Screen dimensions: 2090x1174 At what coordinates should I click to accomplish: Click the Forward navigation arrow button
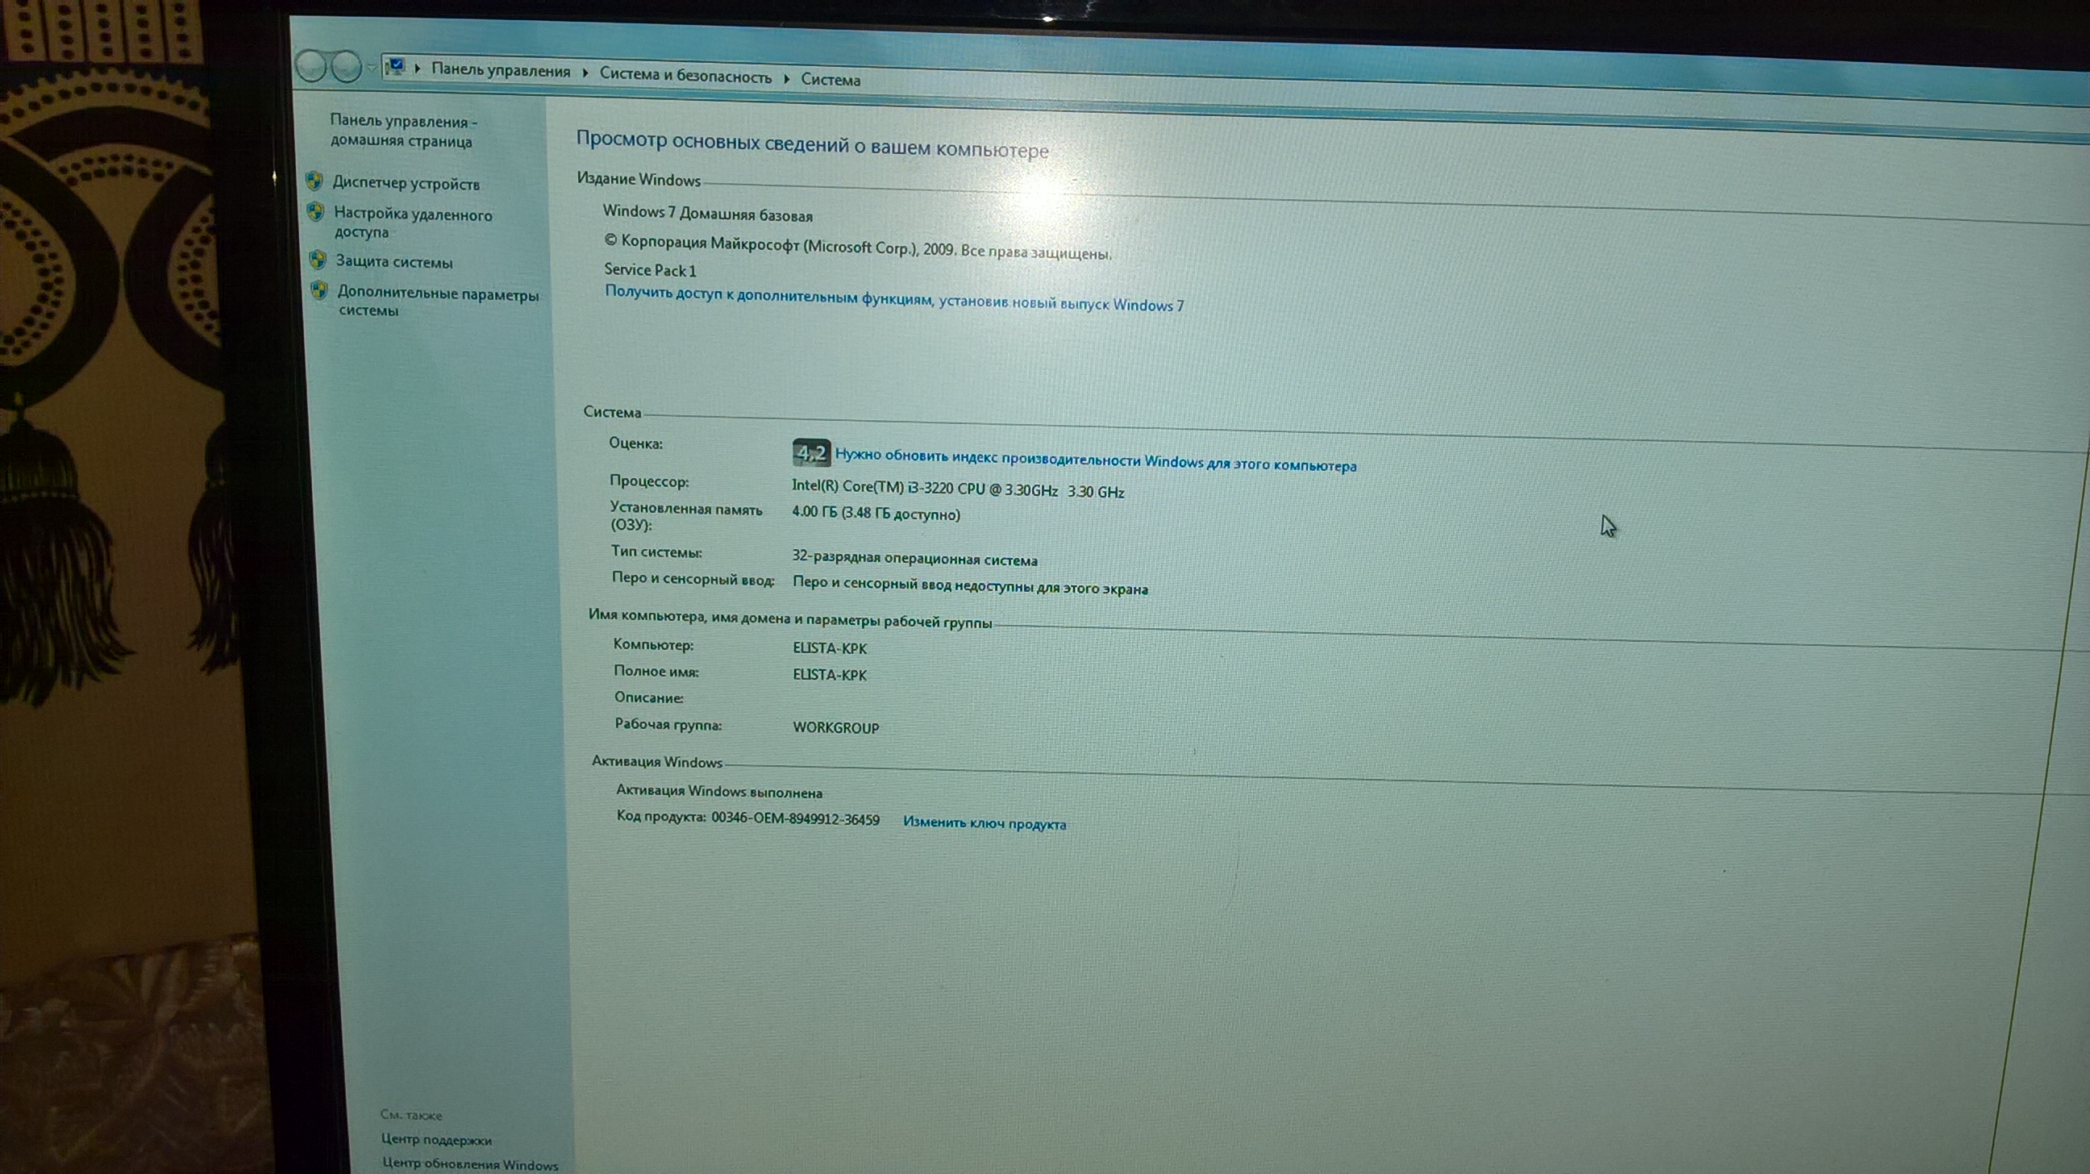point(347,67)
